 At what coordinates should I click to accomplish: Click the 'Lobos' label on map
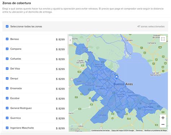80,126
